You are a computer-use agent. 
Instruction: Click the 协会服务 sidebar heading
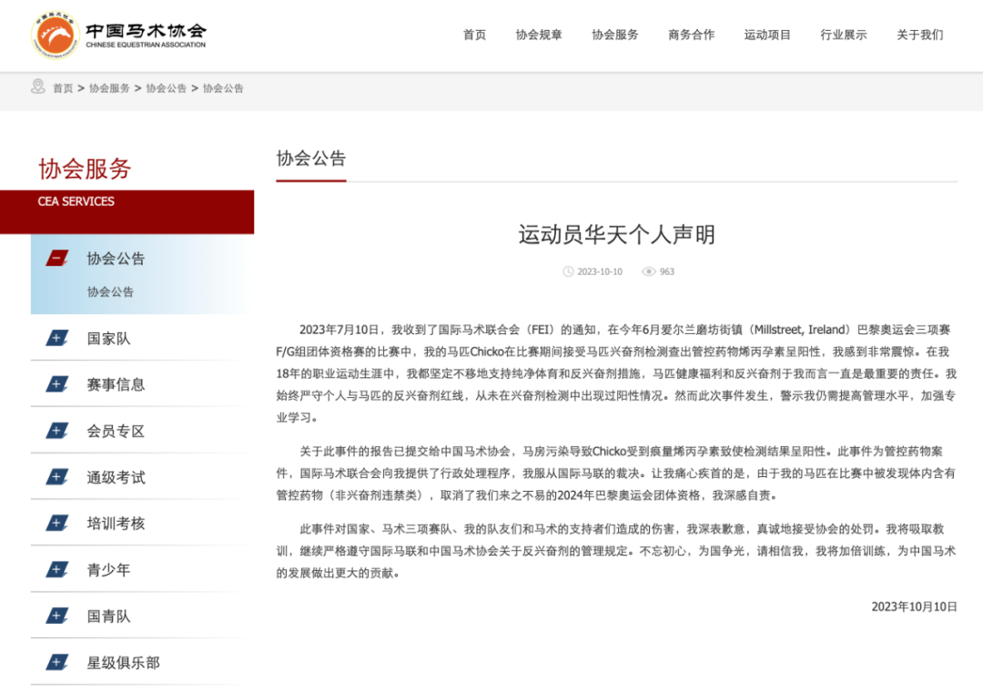pyautogui.click(x=85, y=168)
